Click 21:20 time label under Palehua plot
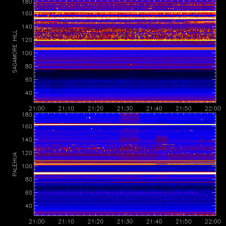 point(95,221)
